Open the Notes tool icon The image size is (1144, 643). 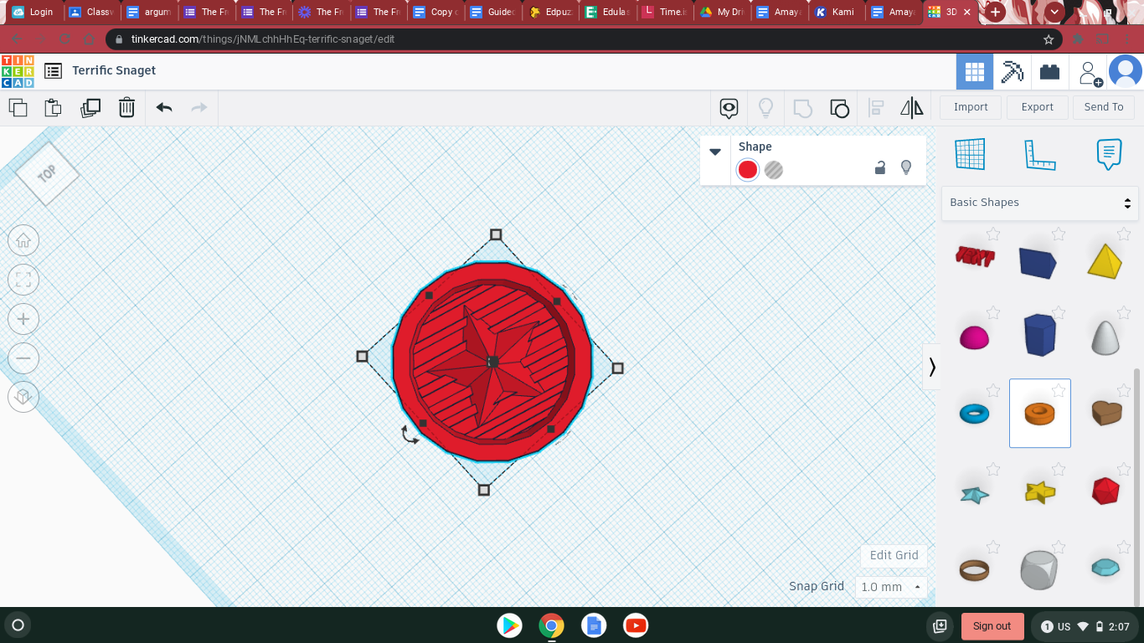[729, 107]
